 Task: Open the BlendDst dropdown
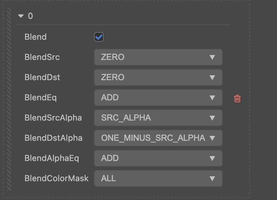click(158, 77)
